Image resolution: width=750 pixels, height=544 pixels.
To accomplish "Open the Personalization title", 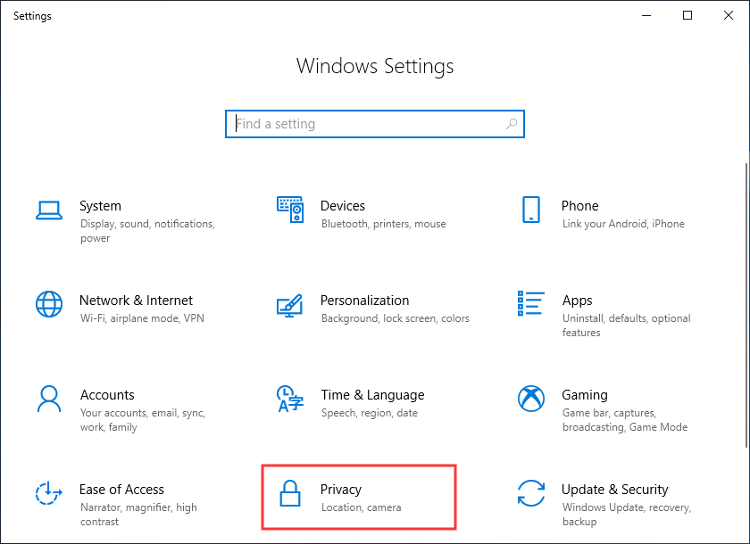I will (364, 301).
